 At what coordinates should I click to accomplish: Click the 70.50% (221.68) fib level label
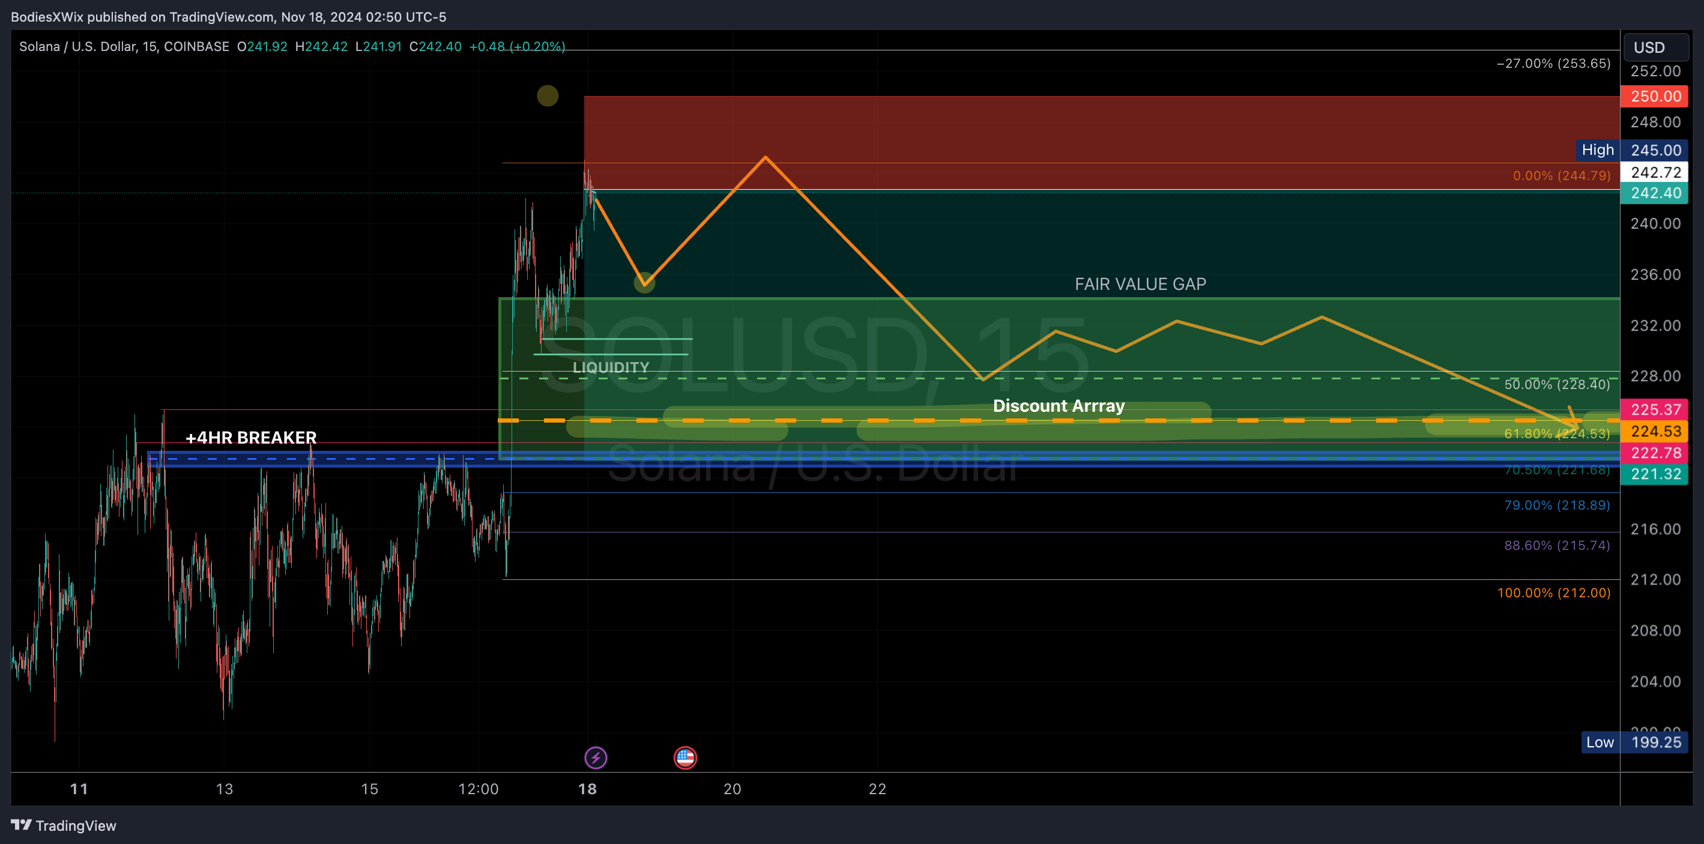point(1557,469)
